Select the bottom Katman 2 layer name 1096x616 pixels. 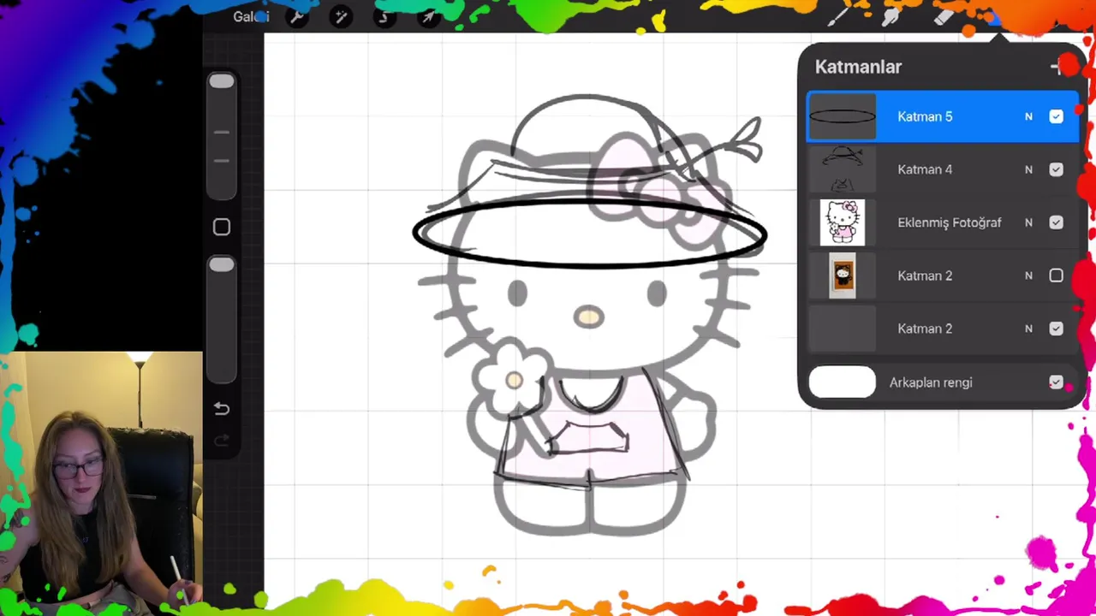point(925,329)
